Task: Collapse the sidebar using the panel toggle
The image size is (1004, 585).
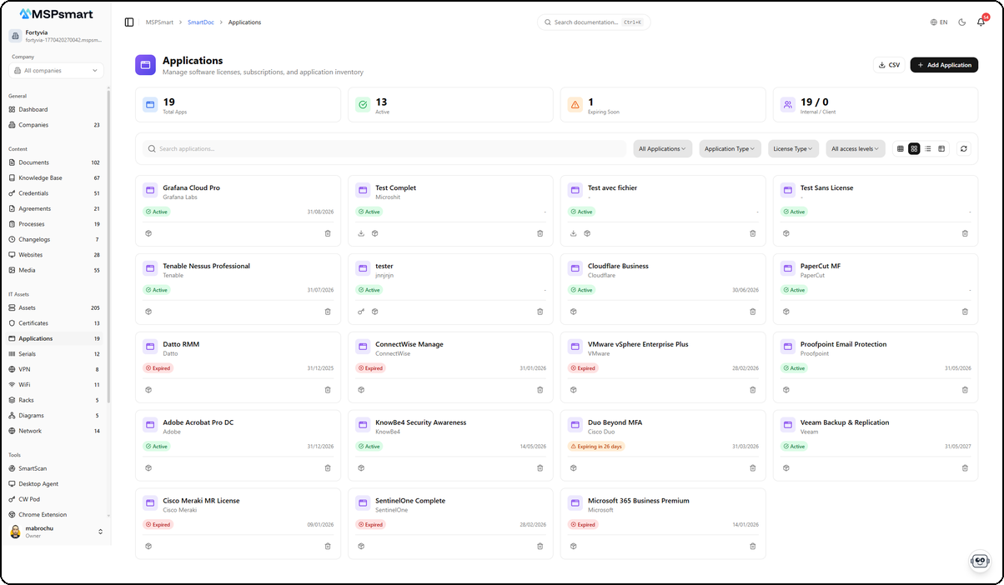Action: click(128, 22)
